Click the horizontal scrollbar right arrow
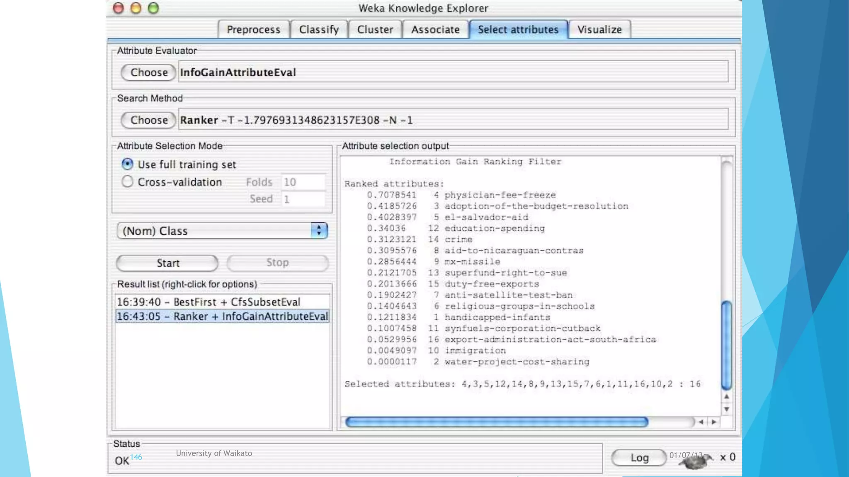The image size is (849, 477). click(714, 422)
